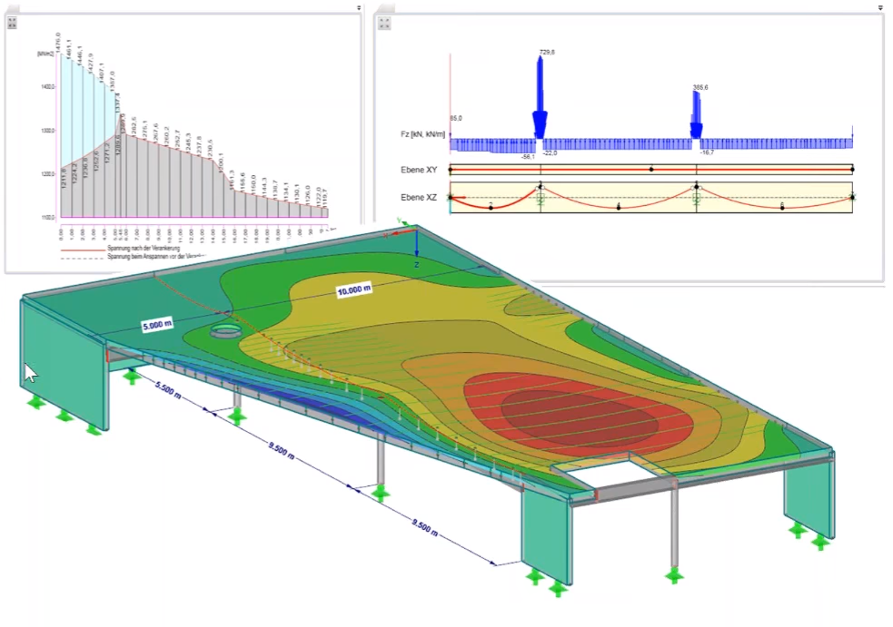Click the -56,1 distributed load value
Image resolution: width=893 pixels, height=627 pixels.
coord(528,156)
